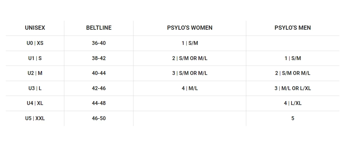
Task: Select men's size 5 cell
Action: pyautogui.click(x=292, y=118)
